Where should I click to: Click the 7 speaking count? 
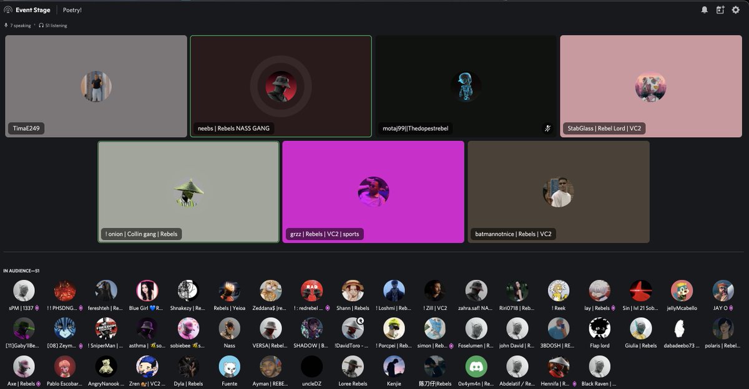click(x=21, y=26)
